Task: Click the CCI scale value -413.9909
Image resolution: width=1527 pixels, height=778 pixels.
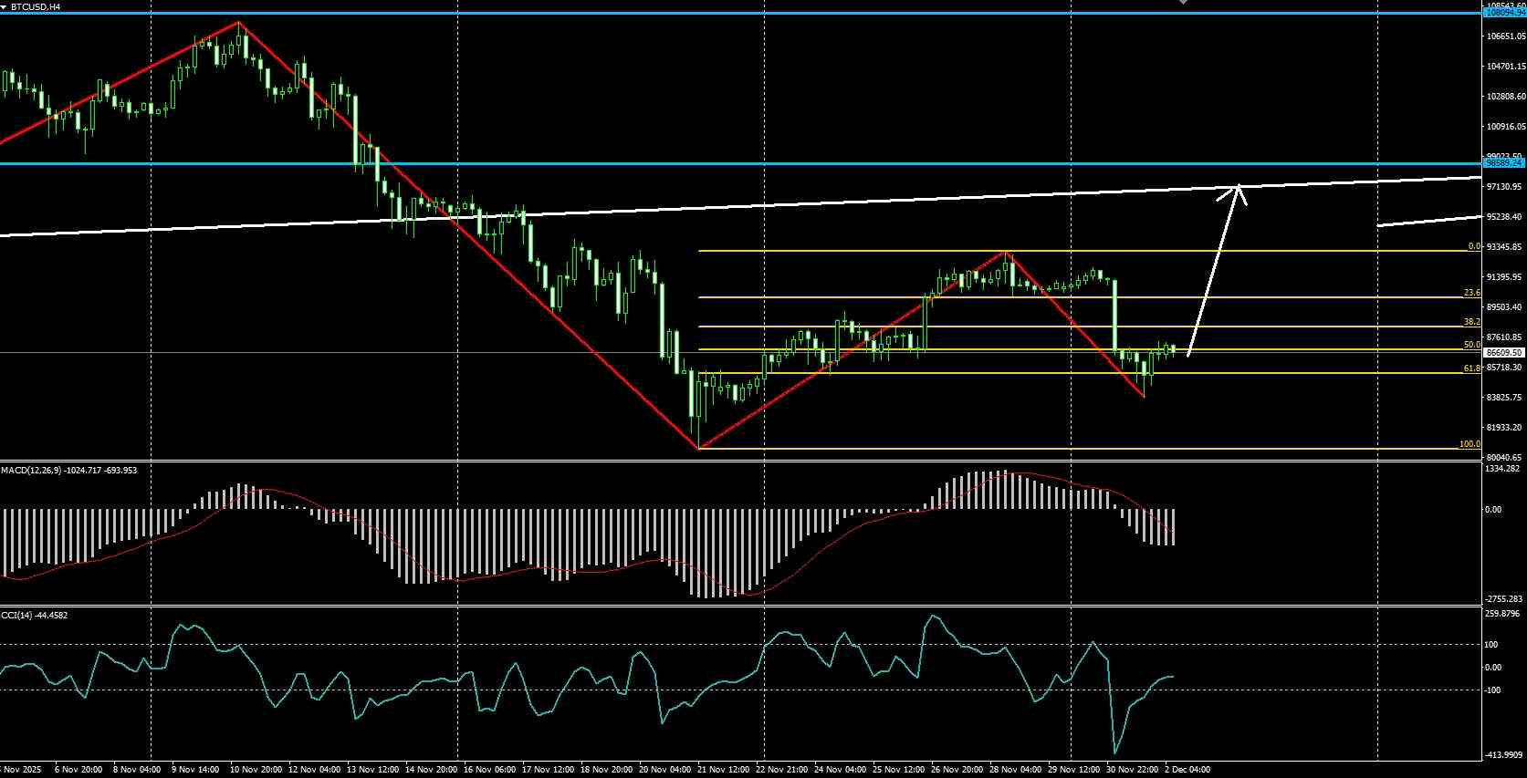Action: 1504,755
